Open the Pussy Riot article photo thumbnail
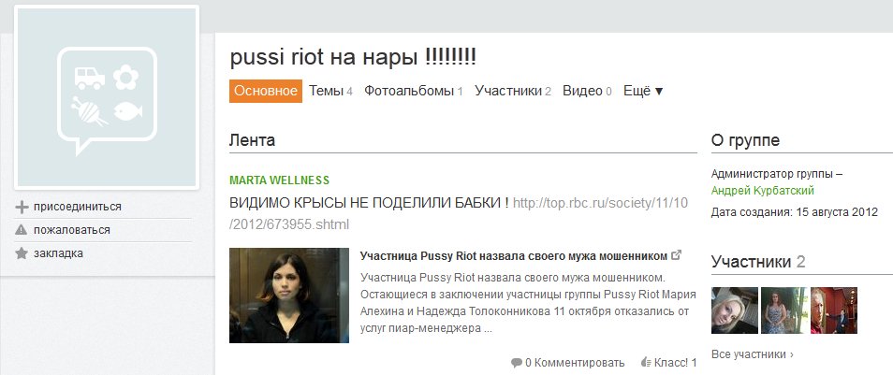This screenshot has height=375, width=893. [289, 296]
